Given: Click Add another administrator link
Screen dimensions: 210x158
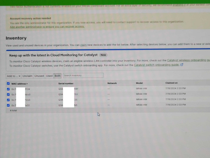Looking at the screenshot, I should click(47, 27).
